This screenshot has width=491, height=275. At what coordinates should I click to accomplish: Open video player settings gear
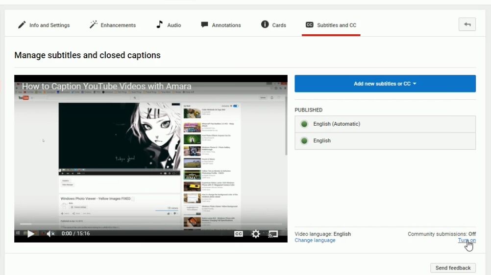coord(256,234)
